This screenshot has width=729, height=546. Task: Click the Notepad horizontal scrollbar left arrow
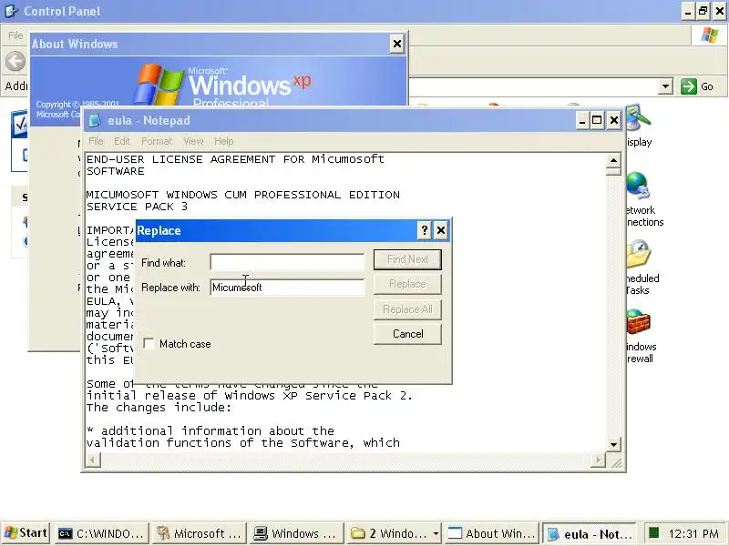pos(93,460)
